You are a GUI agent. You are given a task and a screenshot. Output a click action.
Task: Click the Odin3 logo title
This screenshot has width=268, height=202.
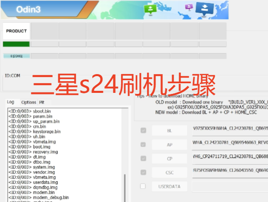point(28,9)
